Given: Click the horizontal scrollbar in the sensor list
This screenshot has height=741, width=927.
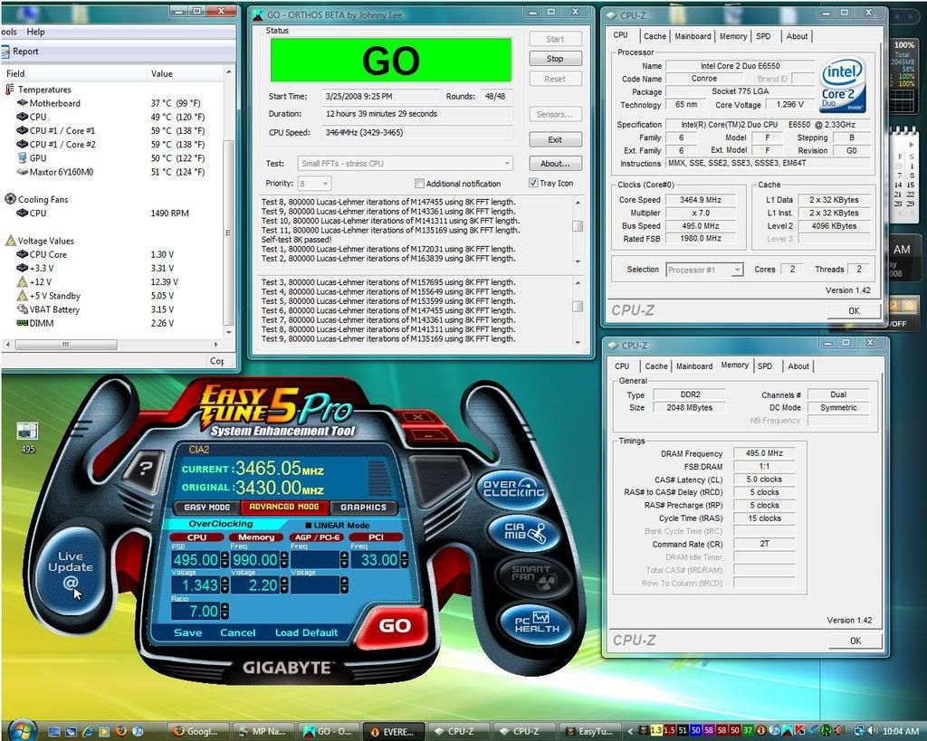Looking at the screenshot, I should coord(112,345).
